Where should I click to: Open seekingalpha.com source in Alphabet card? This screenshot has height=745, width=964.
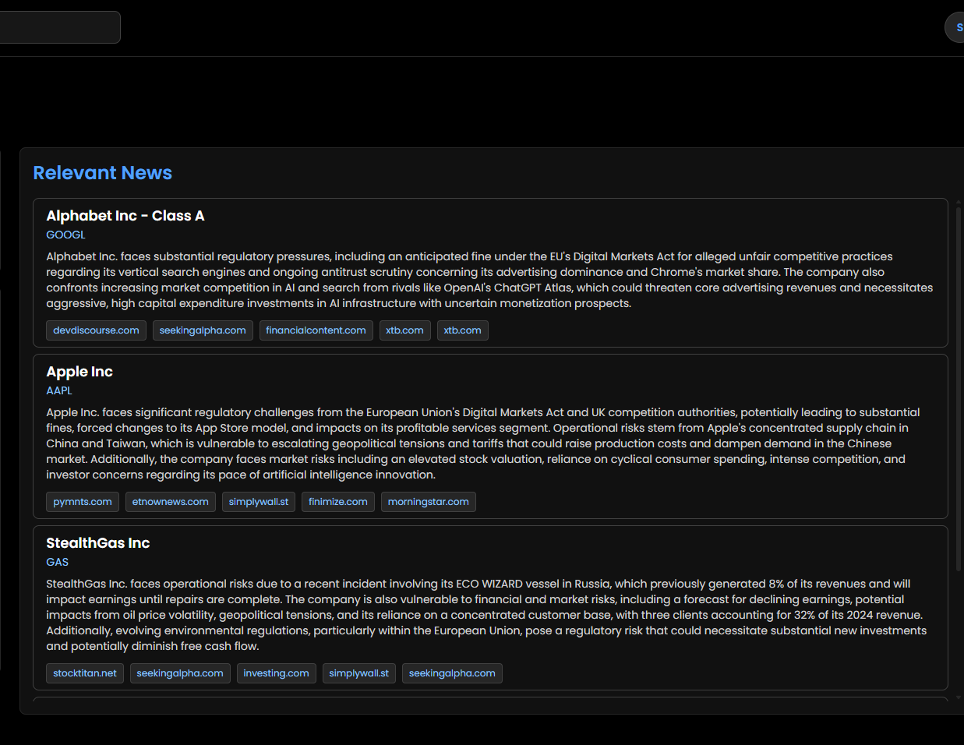tap(203, 330)
